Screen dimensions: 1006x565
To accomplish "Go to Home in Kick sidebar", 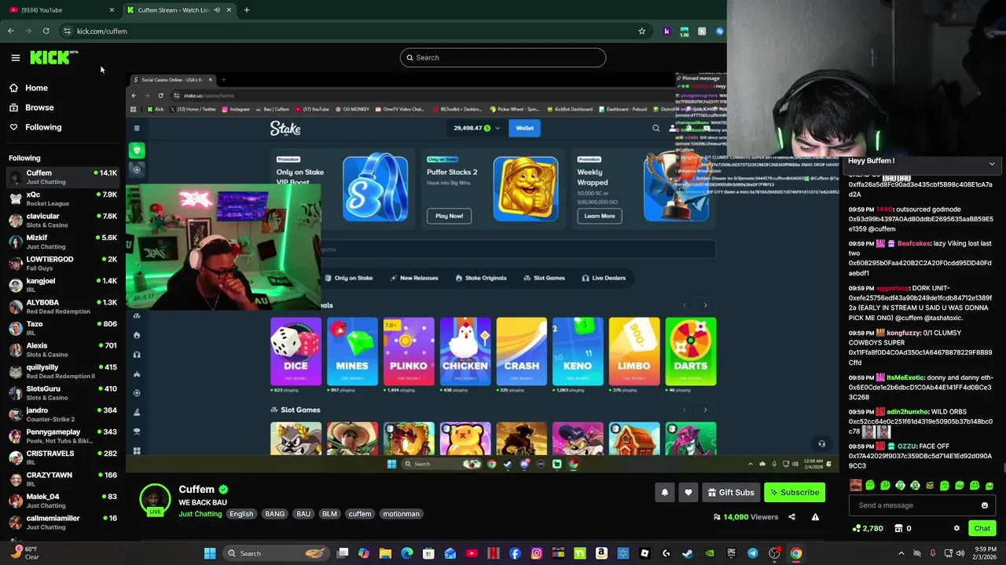I will point(28,88).
